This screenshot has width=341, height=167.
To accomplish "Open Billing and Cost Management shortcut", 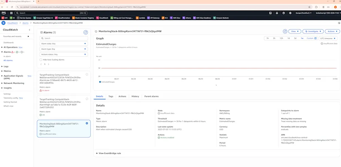I will (x=122, y=18).
